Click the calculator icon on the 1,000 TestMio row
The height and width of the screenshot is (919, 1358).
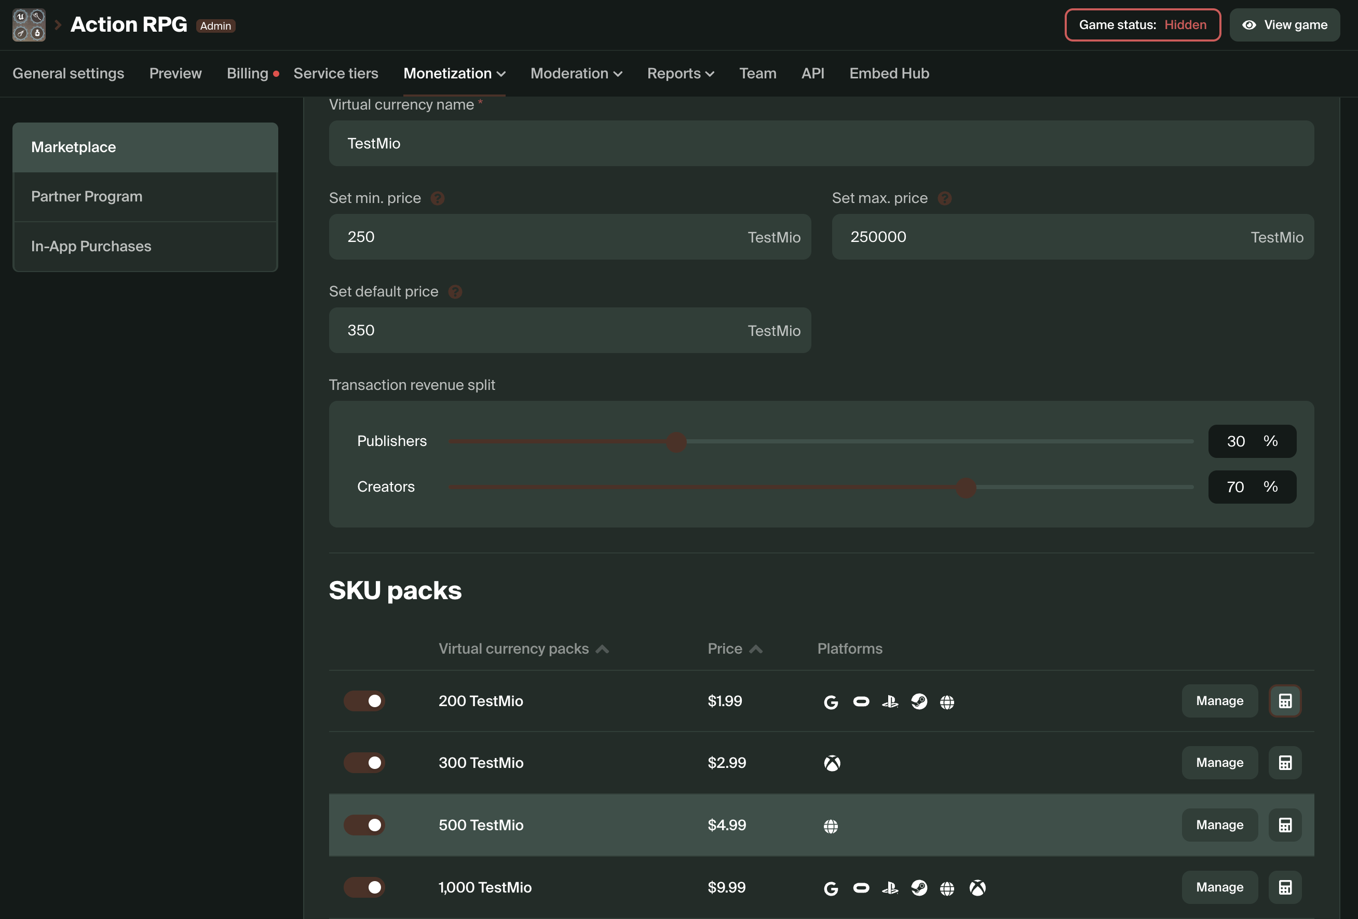coord(1284,887)
